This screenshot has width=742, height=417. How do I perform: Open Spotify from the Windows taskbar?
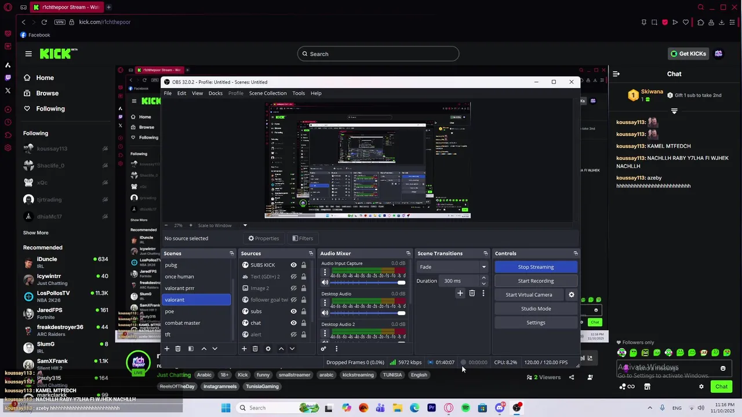click(465, 408)
